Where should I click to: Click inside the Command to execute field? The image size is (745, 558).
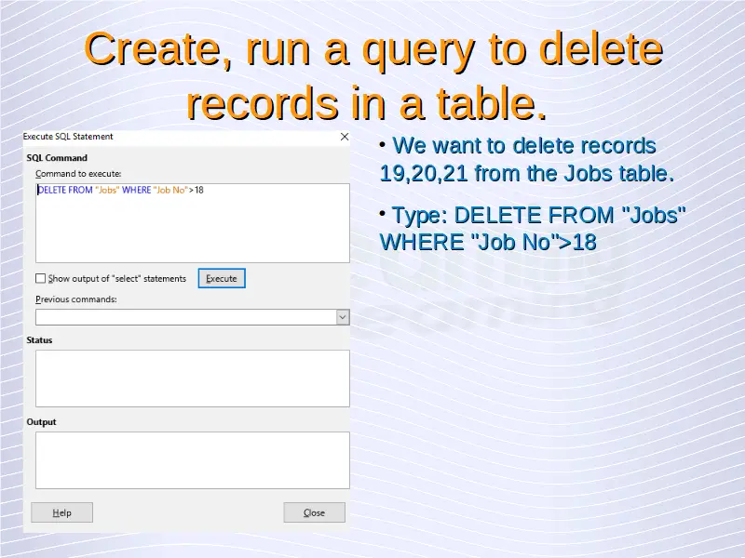193,223
